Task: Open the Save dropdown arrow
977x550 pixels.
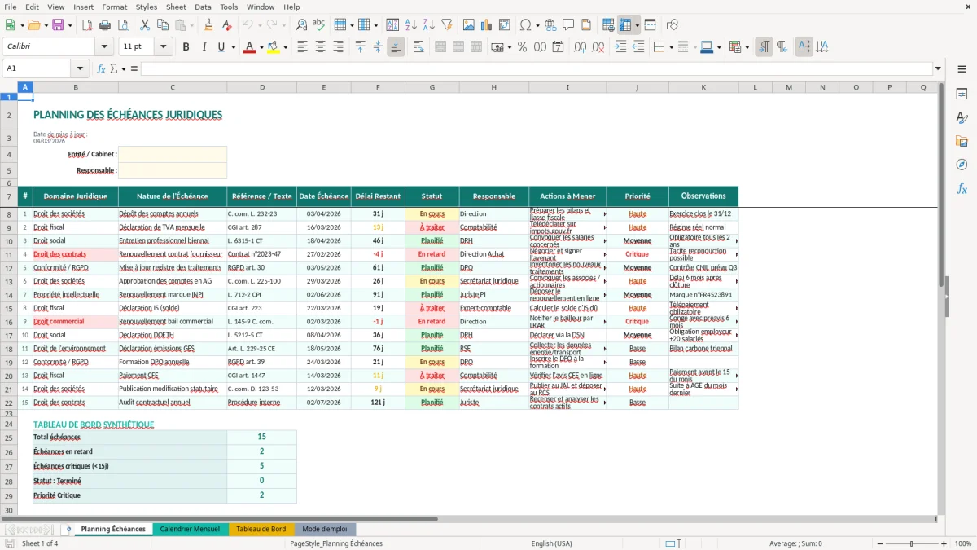Action: 70,25
